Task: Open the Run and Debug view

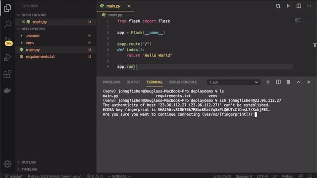Action: 7,57
